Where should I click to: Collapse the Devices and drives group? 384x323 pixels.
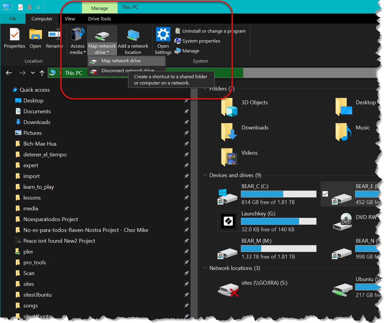pos(205,175)
